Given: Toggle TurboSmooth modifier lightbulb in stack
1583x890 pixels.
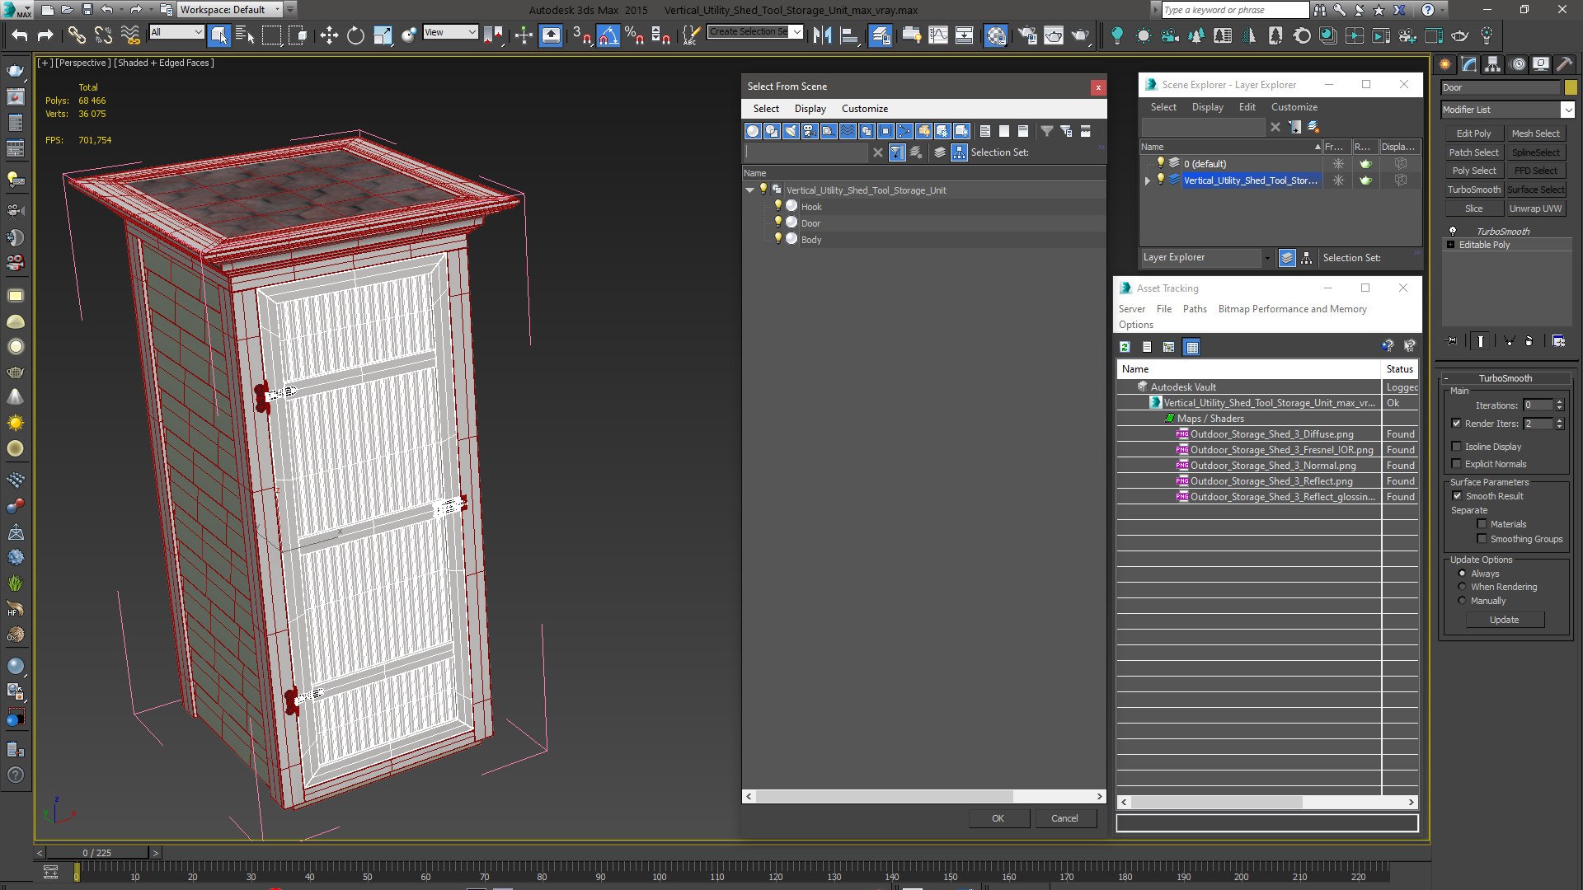Looking at the screenshot, I should [x=1452, y=232].
